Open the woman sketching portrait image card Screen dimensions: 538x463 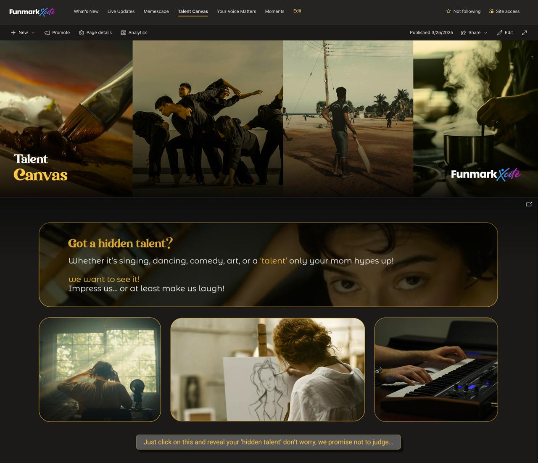coord(268,369)
